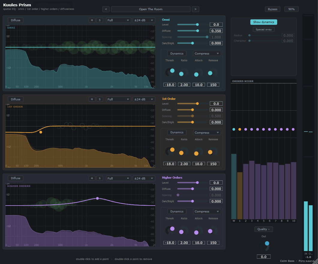Select the purple EQ point on Higher Orders curve
The height and width of the screenshot is (264, 318).
tap(97, 198)
